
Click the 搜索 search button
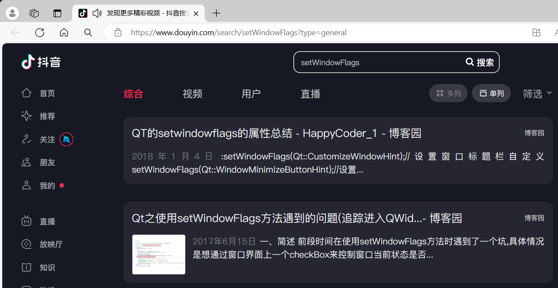click(480, 63)
